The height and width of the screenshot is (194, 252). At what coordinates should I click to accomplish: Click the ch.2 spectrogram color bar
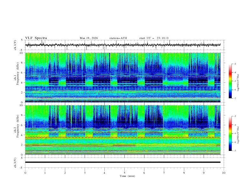[230, 133]
